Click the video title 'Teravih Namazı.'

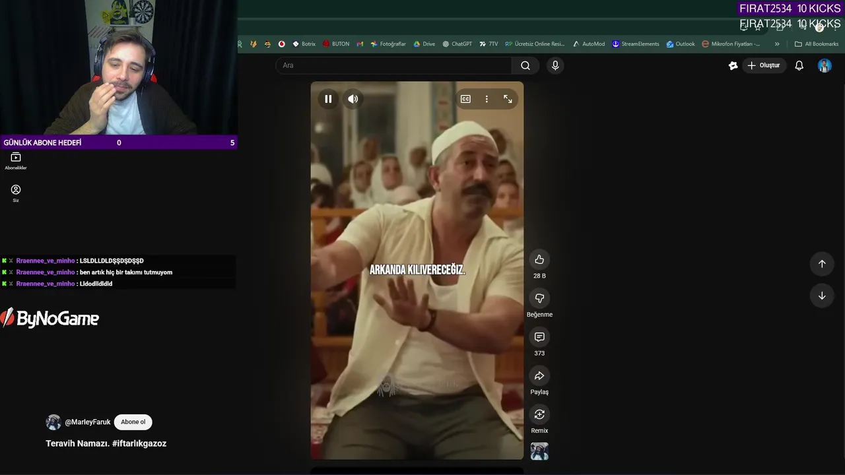tap(77, 443)
